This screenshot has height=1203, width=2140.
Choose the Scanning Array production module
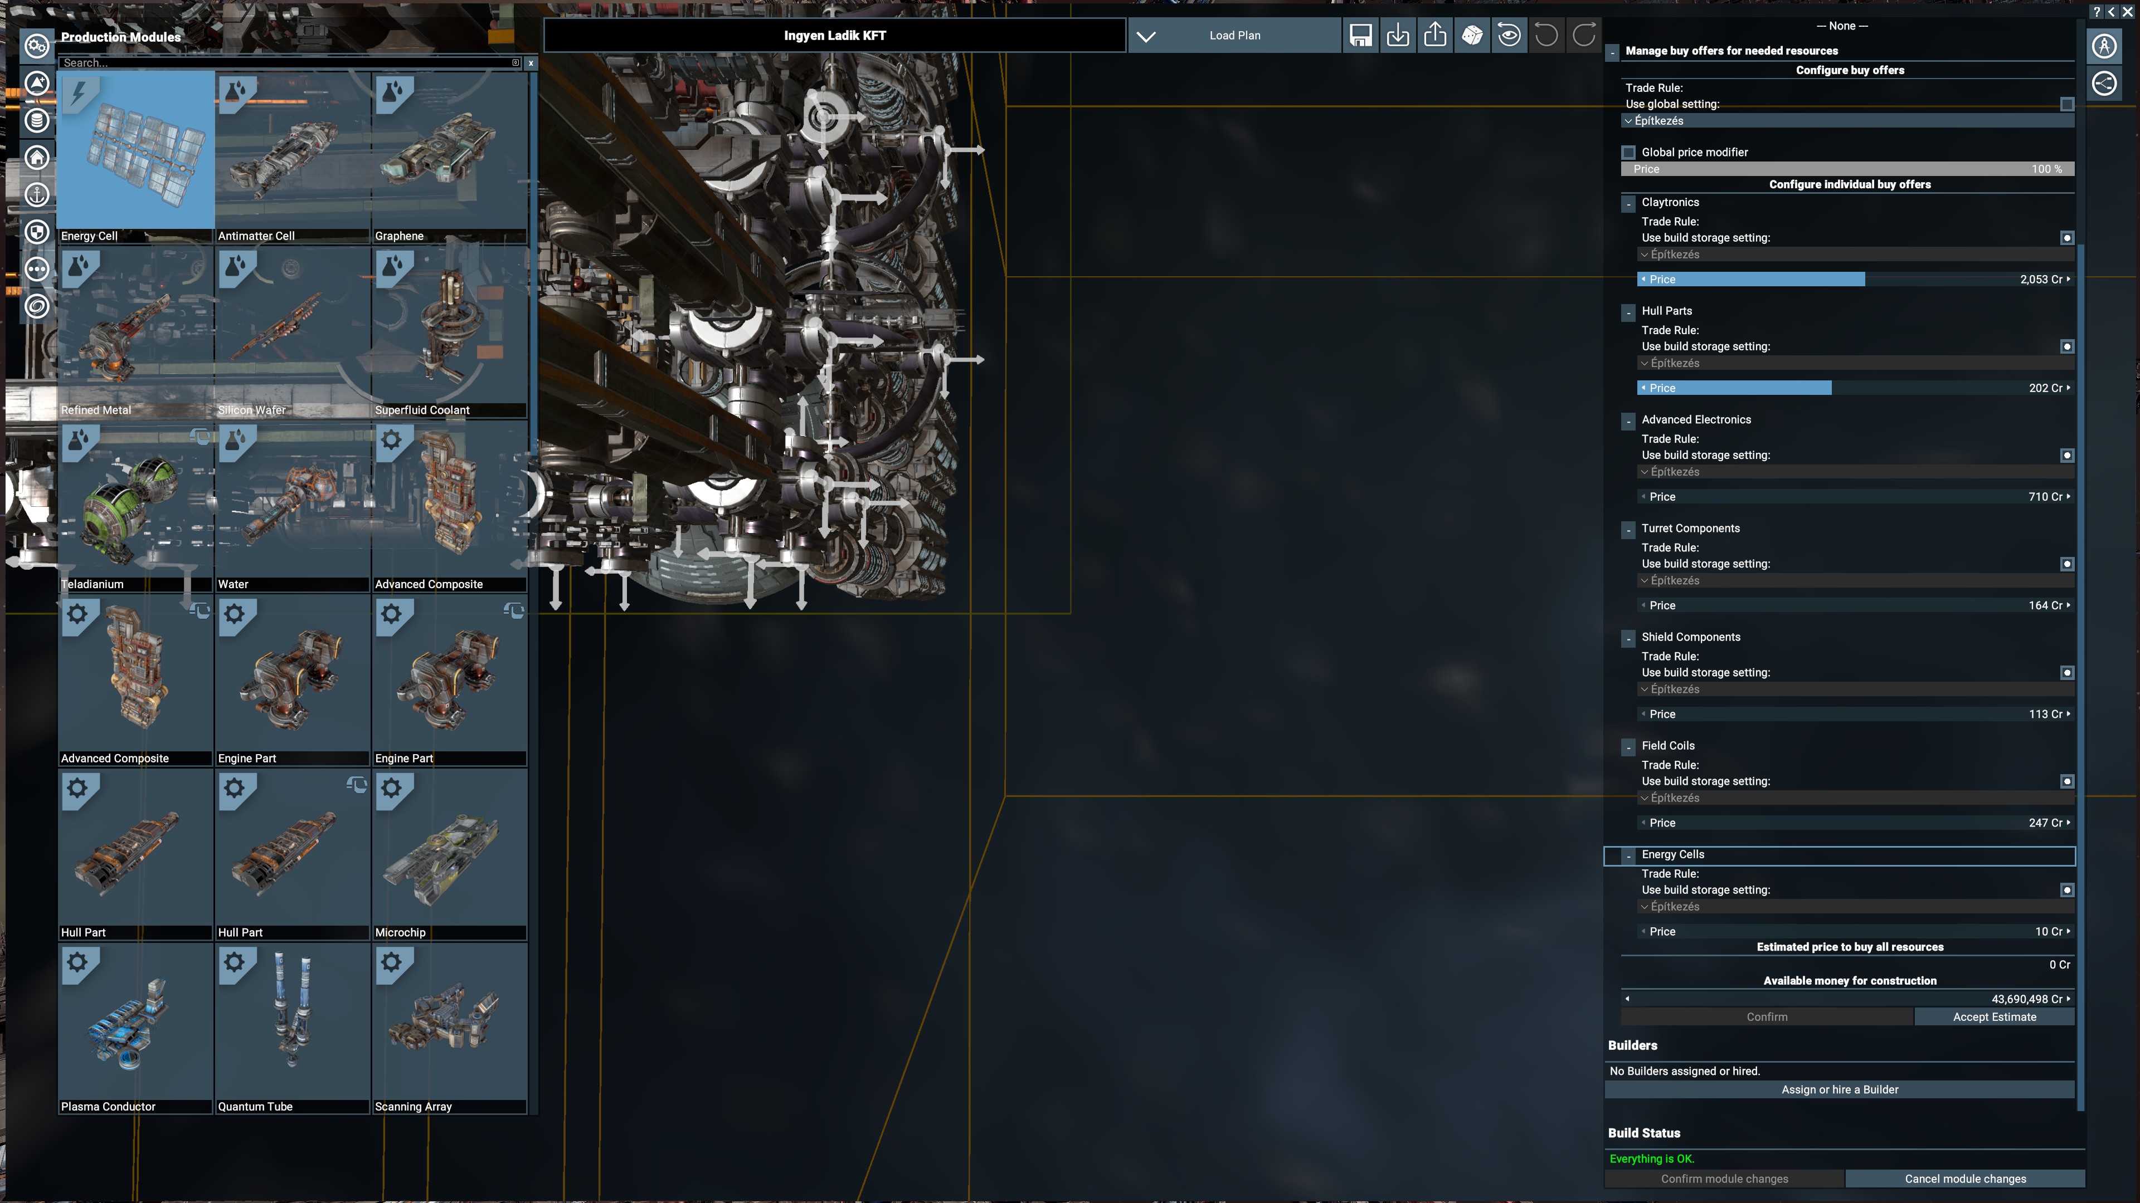[449, 1028]
